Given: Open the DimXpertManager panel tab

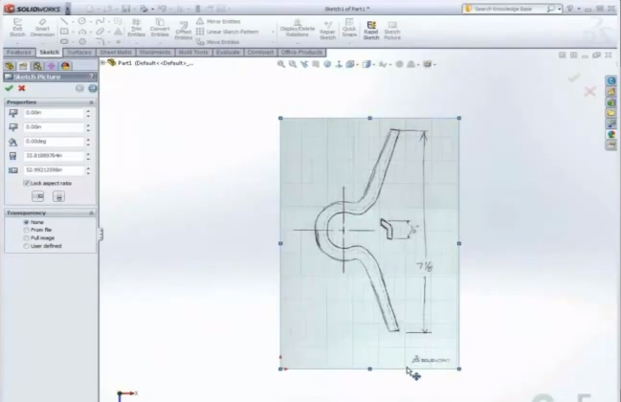Looking at the screenshot, I should pos(51,66).
